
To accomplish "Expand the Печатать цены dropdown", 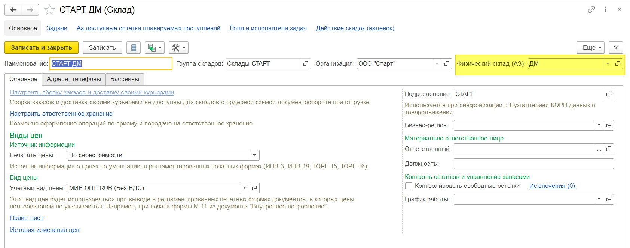I will [x=254, y=155].
